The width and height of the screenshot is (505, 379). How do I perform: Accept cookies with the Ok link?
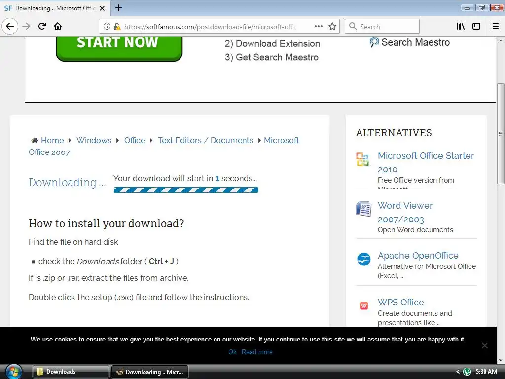pos(232,352)
